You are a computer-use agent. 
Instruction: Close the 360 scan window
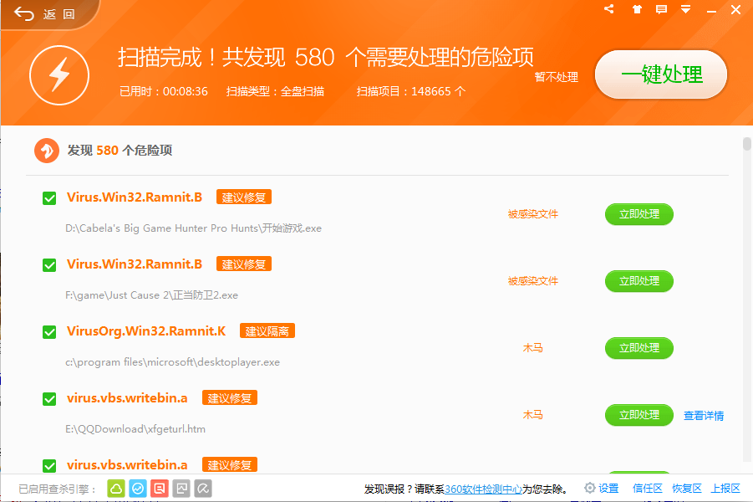point(735,9)
